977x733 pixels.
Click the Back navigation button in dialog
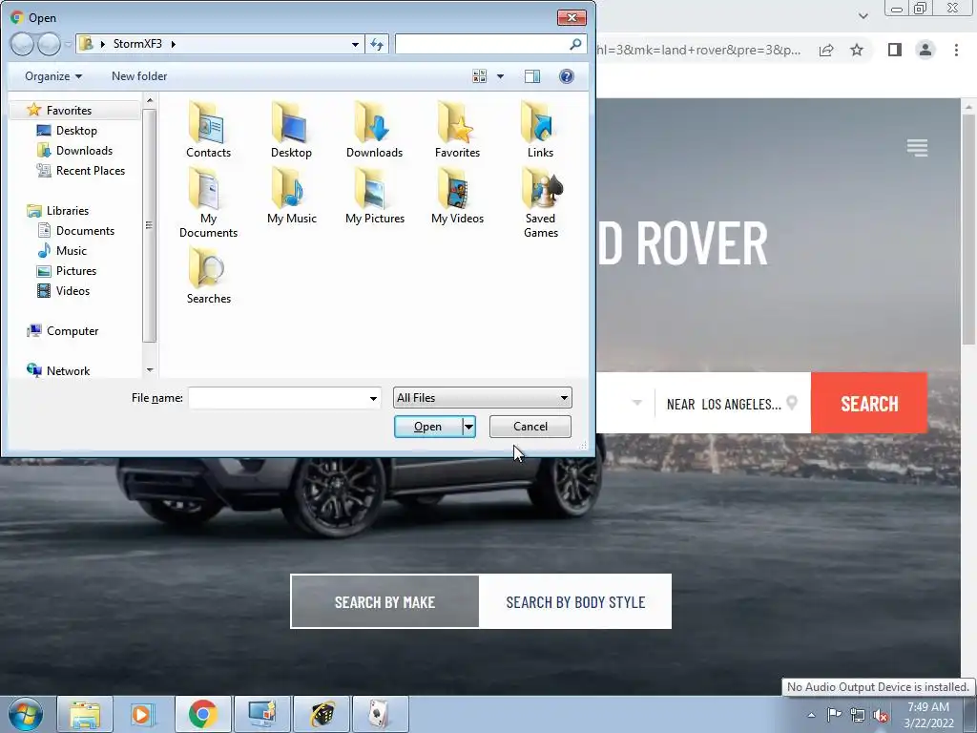22,44
